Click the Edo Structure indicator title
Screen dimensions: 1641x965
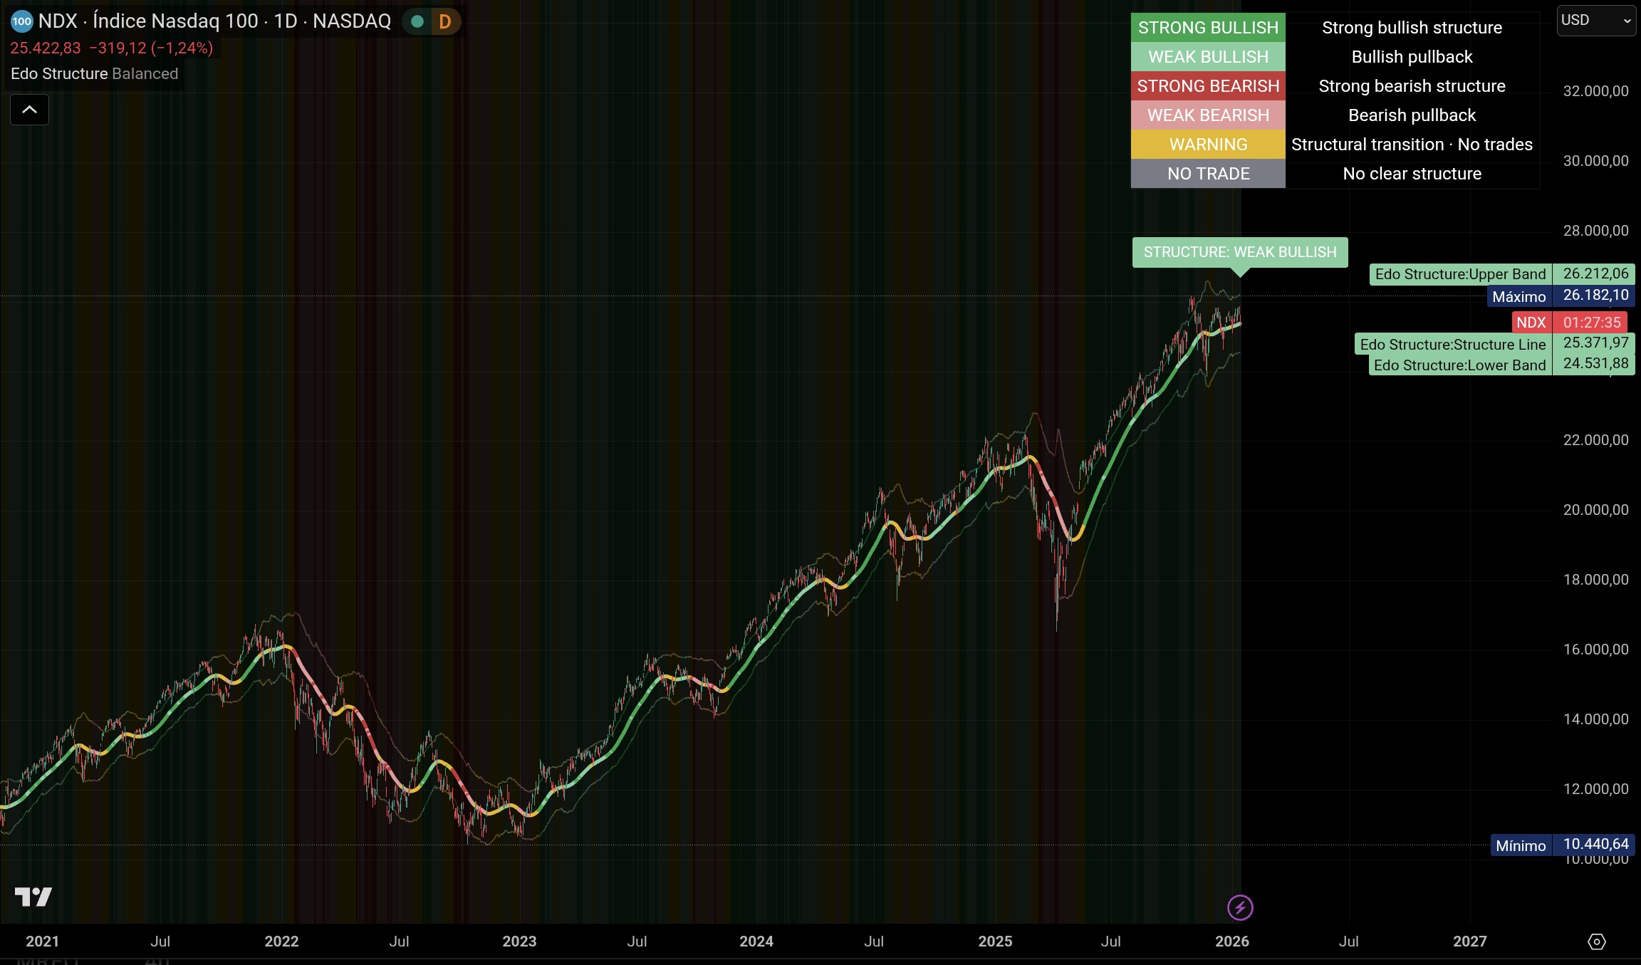pos(59,74)
